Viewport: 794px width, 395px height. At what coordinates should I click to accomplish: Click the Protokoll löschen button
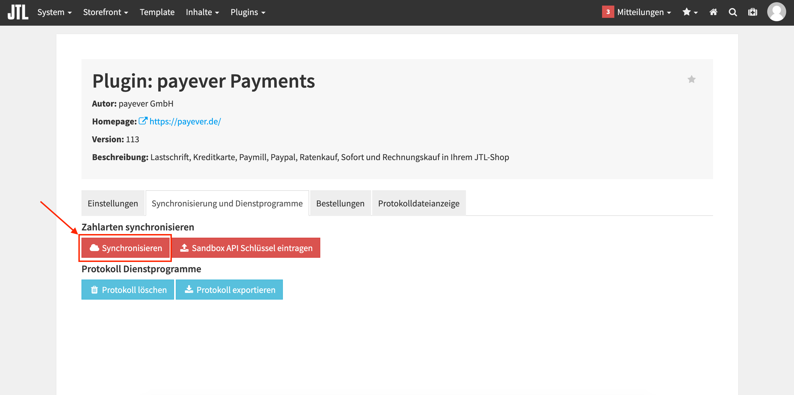[127, 290]
